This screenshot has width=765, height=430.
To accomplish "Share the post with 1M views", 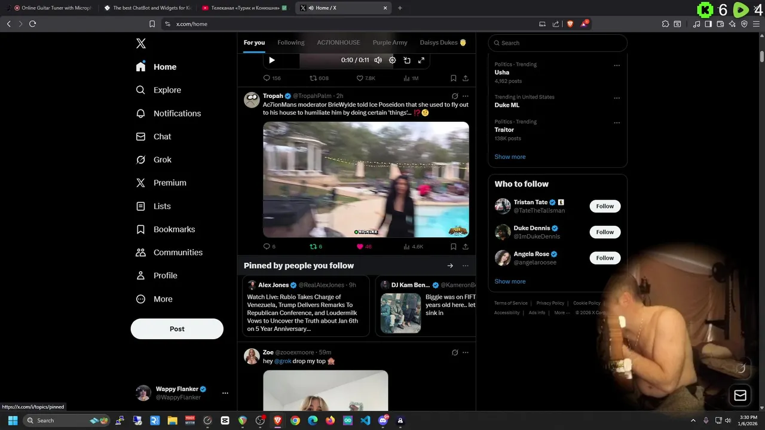I will 466,78.
